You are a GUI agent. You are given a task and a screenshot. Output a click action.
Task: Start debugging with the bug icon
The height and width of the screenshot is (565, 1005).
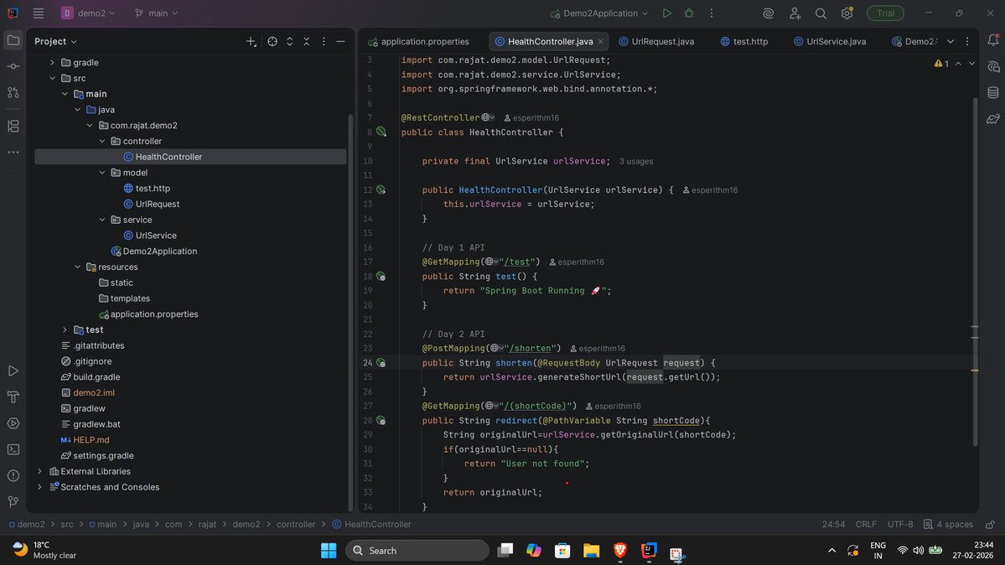pos(689,13)
